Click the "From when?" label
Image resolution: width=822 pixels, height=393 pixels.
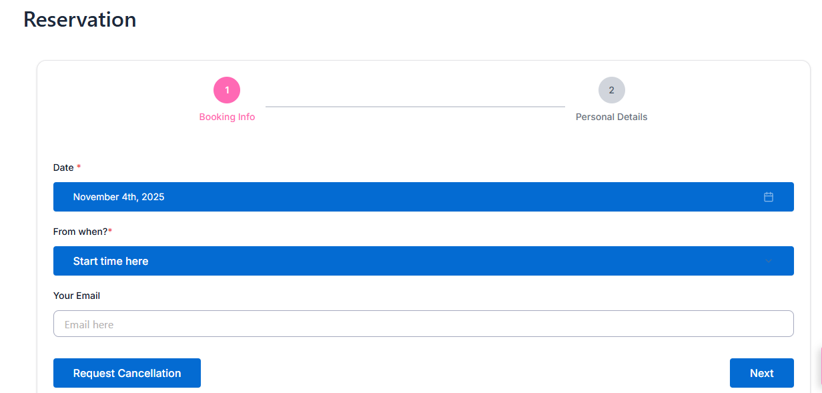pyautogui.click(x=80, y=232)
